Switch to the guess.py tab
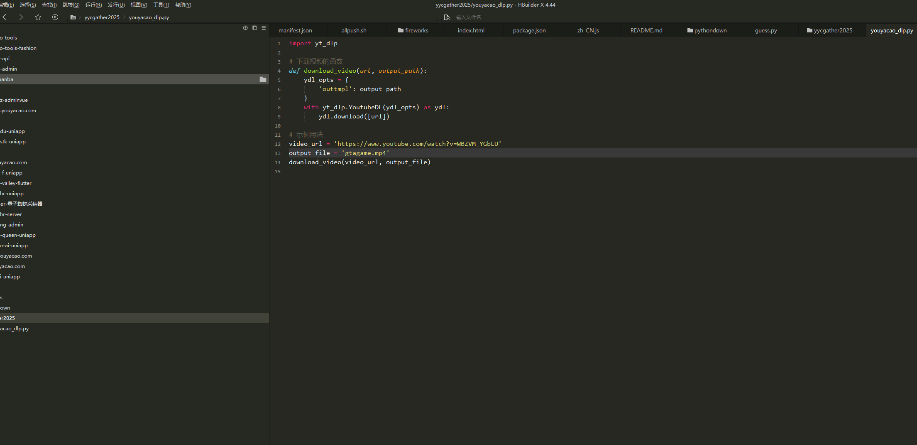917x445 pixels. tap(766, 30)
